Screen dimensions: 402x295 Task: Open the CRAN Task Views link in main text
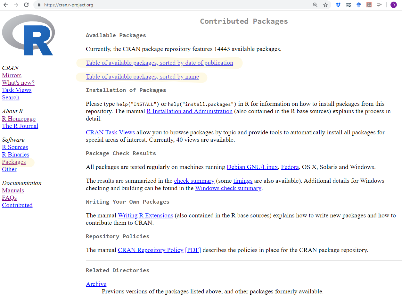[x=110, y=132]
